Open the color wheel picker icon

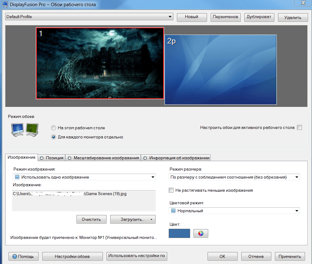pos(201,233)
